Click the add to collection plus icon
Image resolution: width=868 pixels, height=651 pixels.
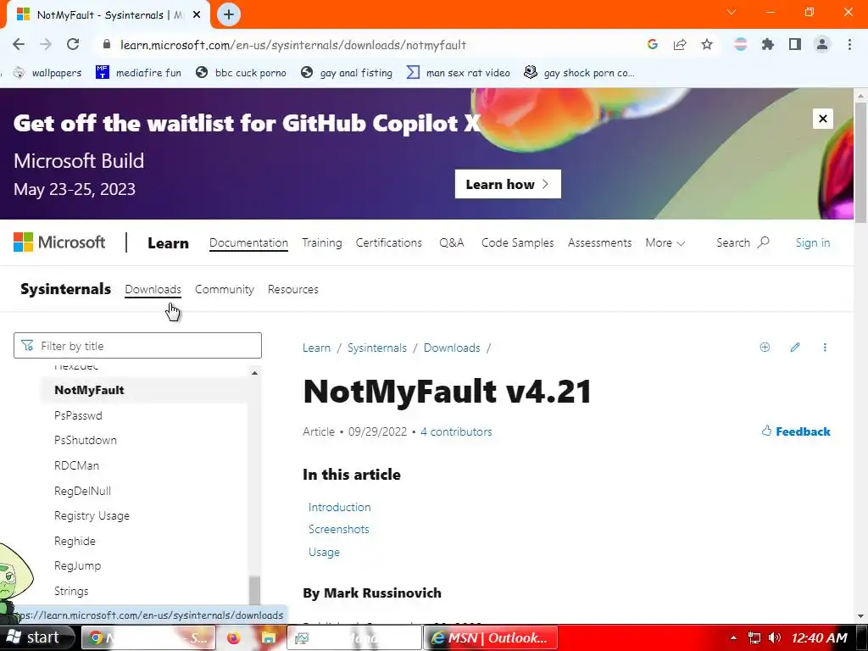tap(765, 347)
